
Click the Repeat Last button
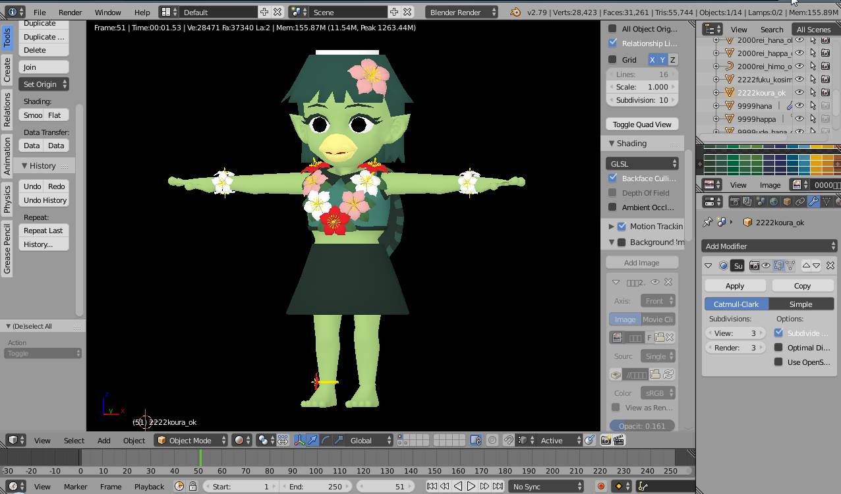pos(43,230)
